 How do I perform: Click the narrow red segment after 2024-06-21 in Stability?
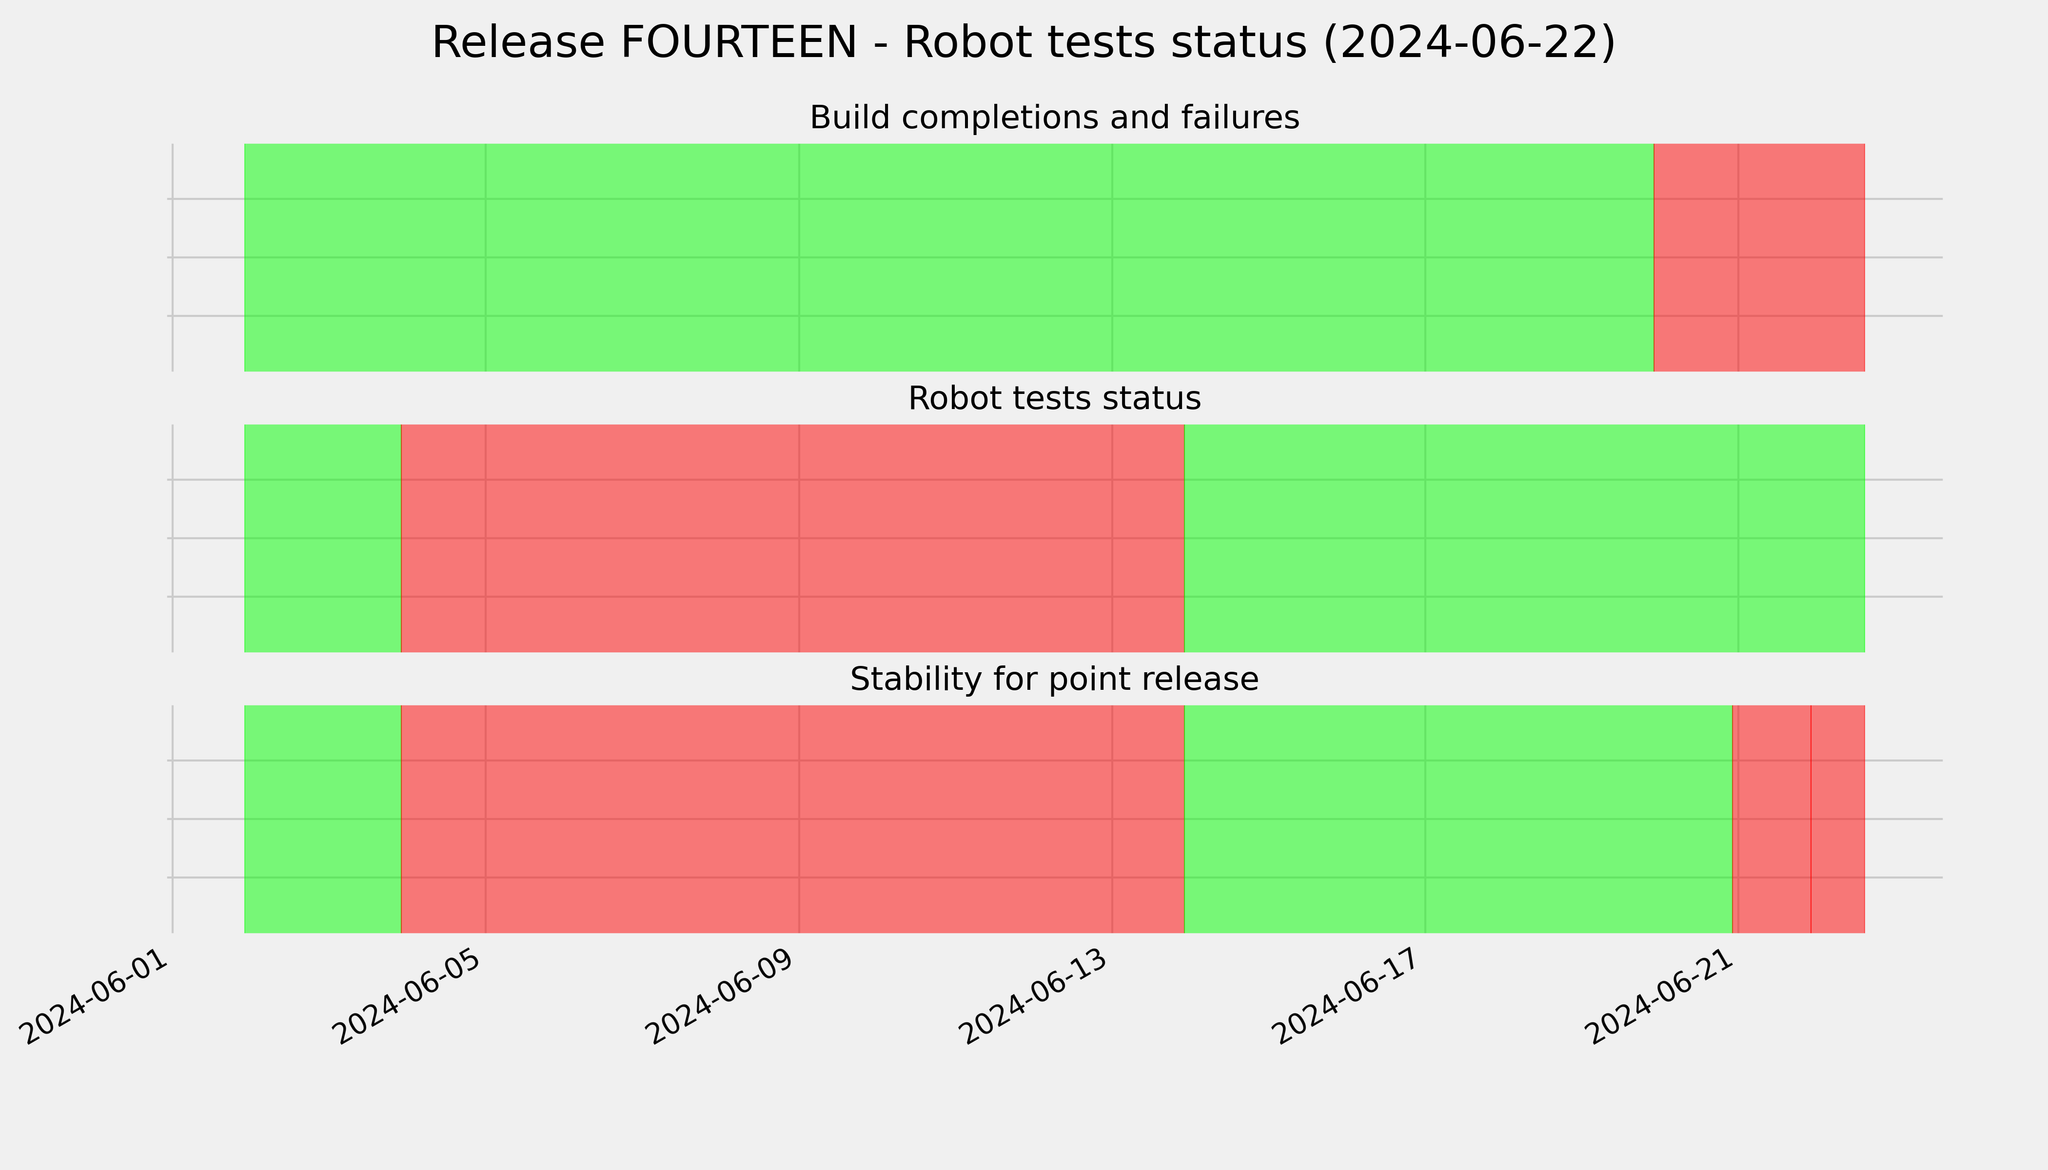click(1772, 819)
